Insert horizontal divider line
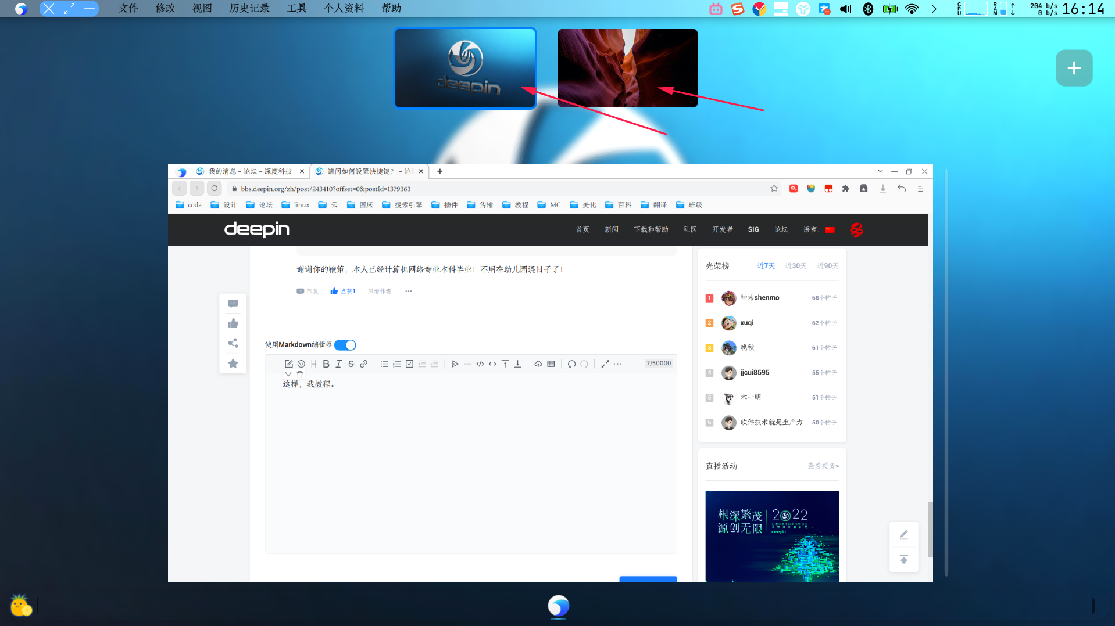The width and height of the screenshot is (1115, 626). pos(467,364)
